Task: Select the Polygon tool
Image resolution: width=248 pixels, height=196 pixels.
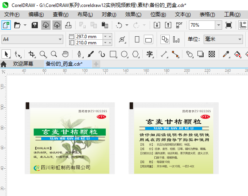Action: (135, 54)
